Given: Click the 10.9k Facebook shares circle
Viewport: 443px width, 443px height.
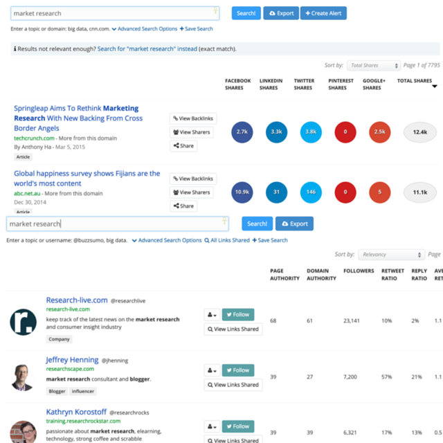Looking at the screenshot, I should click(242, 192).
